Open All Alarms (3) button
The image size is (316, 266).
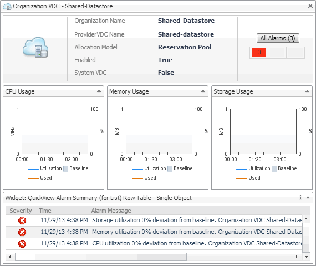point(278,38)
